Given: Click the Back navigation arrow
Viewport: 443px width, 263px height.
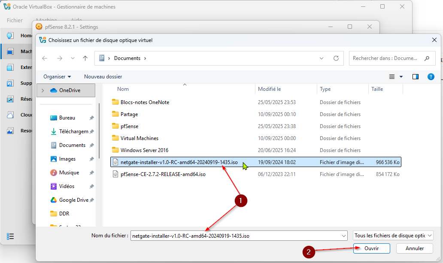Looking at the screenshot, I should coord(45,58).
